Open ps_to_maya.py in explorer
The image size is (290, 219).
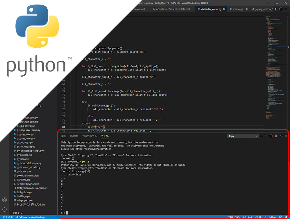coord(24,142)
